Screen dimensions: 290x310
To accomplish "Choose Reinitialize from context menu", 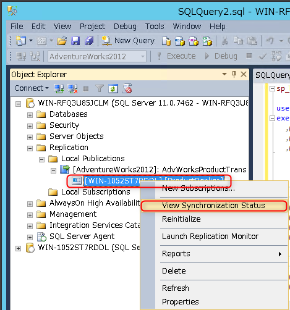I will pos(214,219).
